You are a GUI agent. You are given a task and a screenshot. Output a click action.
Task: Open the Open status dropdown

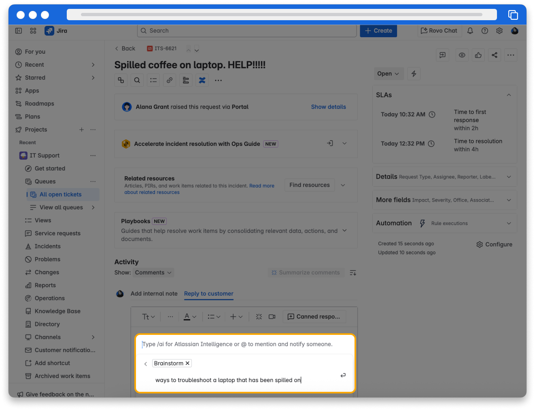click(x=388, y=74)
